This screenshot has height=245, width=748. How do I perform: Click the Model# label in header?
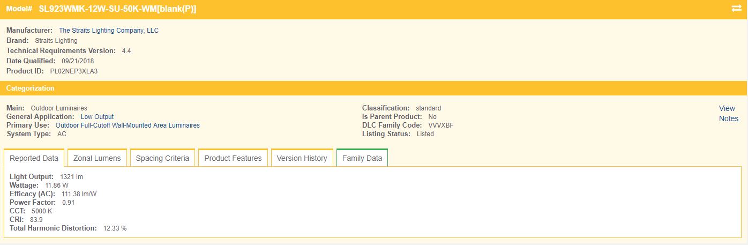19,9
